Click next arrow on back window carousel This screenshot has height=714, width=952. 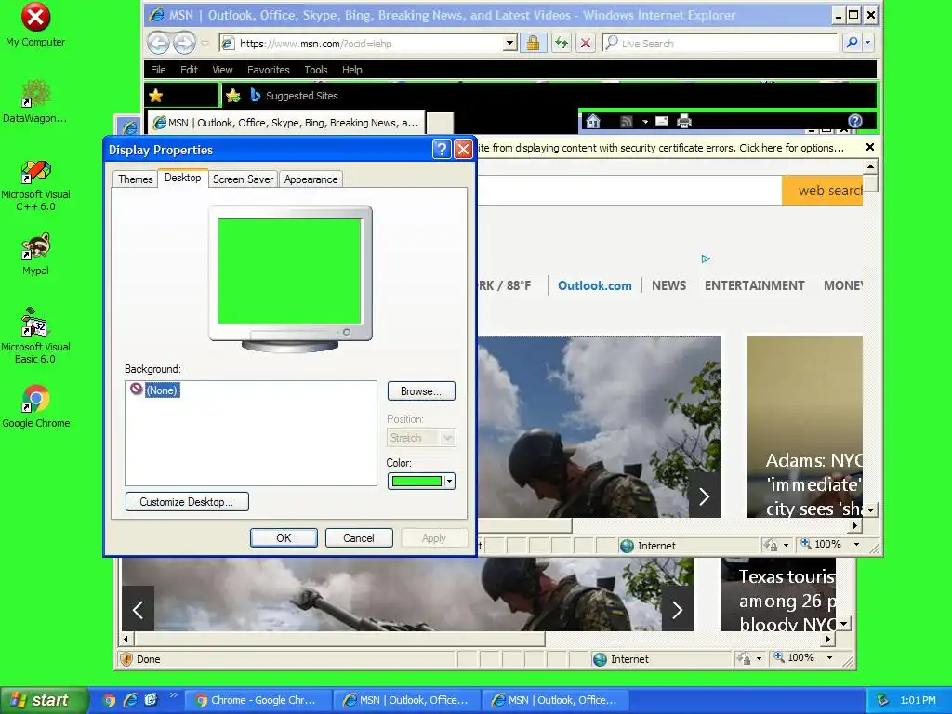pyautogui.click(x=678, y=609)
